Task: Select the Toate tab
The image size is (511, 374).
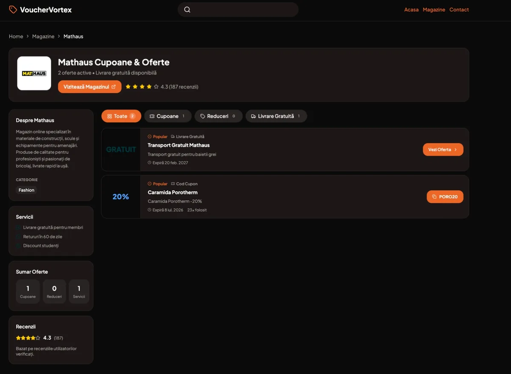Action: click(121, 116)
